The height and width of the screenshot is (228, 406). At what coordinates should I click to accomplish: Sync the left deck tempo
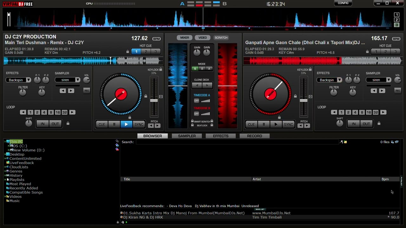coord(139,124)
